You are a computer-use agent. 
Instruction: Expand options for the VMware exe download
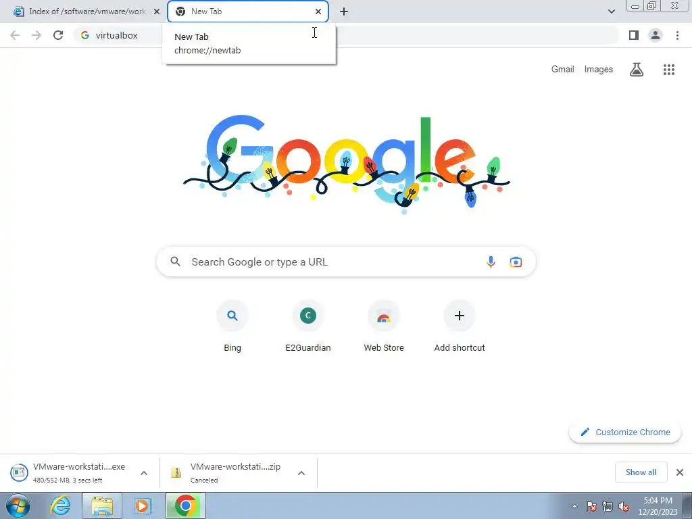[144, 472]
